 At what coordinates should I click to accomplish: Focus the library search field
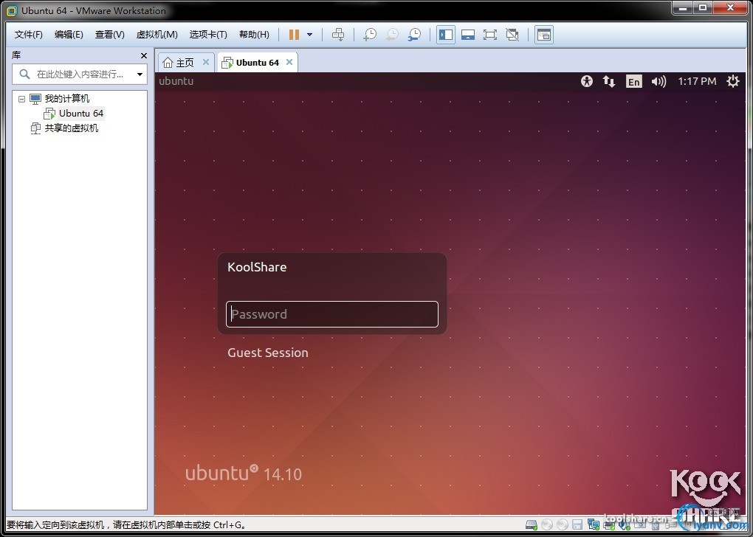(80, 75)
